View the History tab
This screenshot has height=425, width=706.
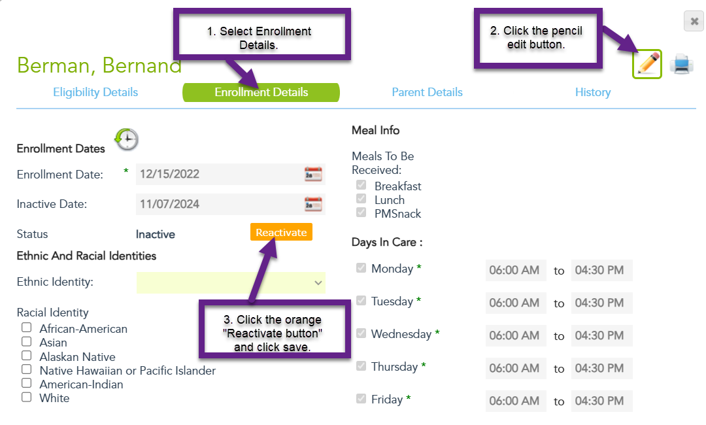pos(593,92)
